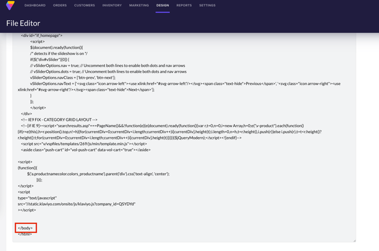Open the Inventory menu
Screen dimensions: 379x251
tap(112, 6)
